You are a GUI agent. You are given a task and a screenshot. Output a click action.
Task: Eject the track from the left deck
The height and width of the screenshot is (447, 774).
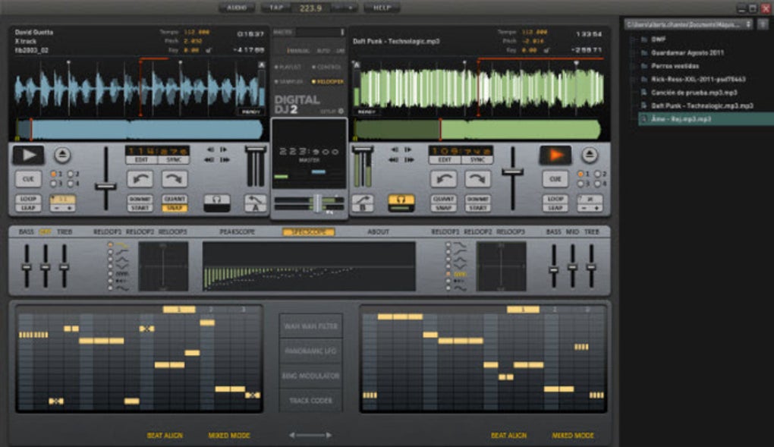point(62,155)
